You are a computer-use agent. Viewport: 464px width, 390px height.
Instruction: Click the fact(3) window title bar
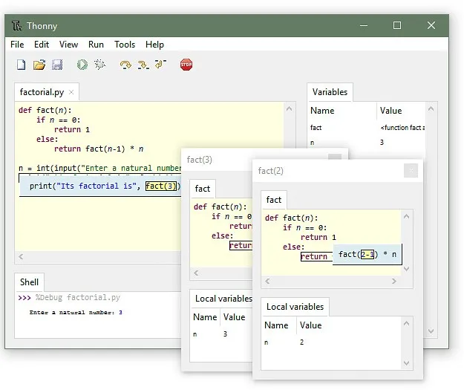223,159
